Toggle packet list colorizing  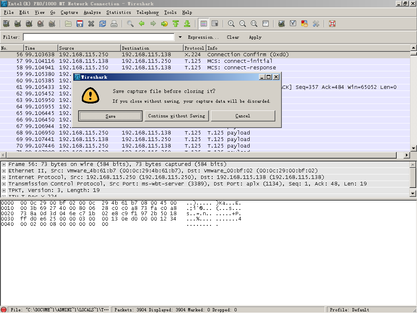point(204,24)
